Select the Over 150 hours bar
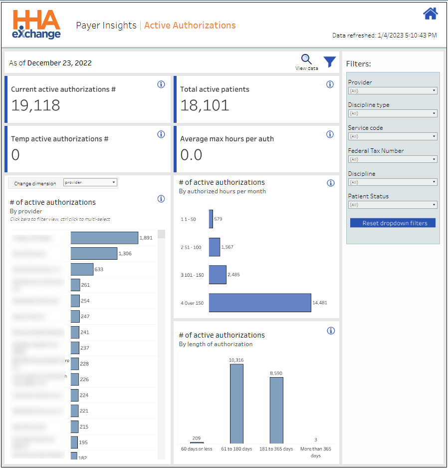Viewport: 448px width, 468px height. tap(260, 303)
